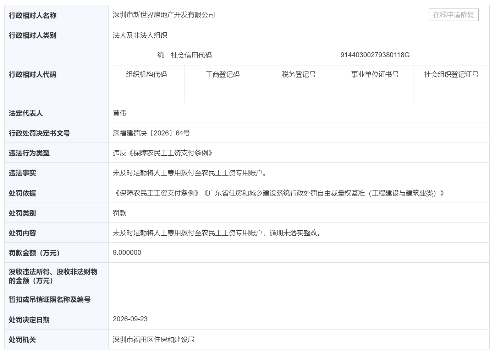
Task: Click the 处罚机关 label
Action: (x=22, y=340)
